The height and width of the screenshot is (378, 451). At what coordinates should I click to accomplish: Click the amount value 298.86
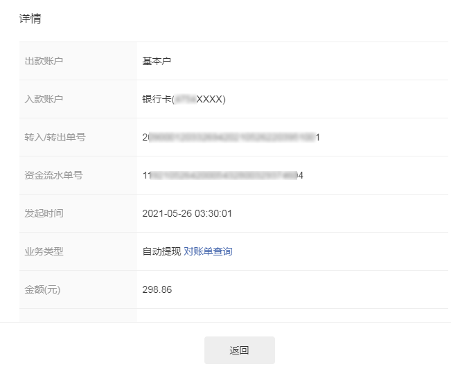(157, 289)
